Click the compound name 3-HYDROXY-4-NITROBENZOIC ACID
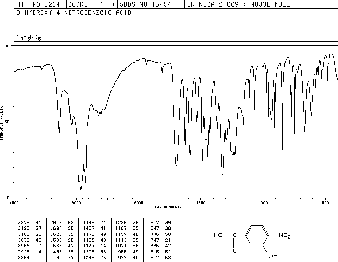The image size is (338, 262). point(74,13)
